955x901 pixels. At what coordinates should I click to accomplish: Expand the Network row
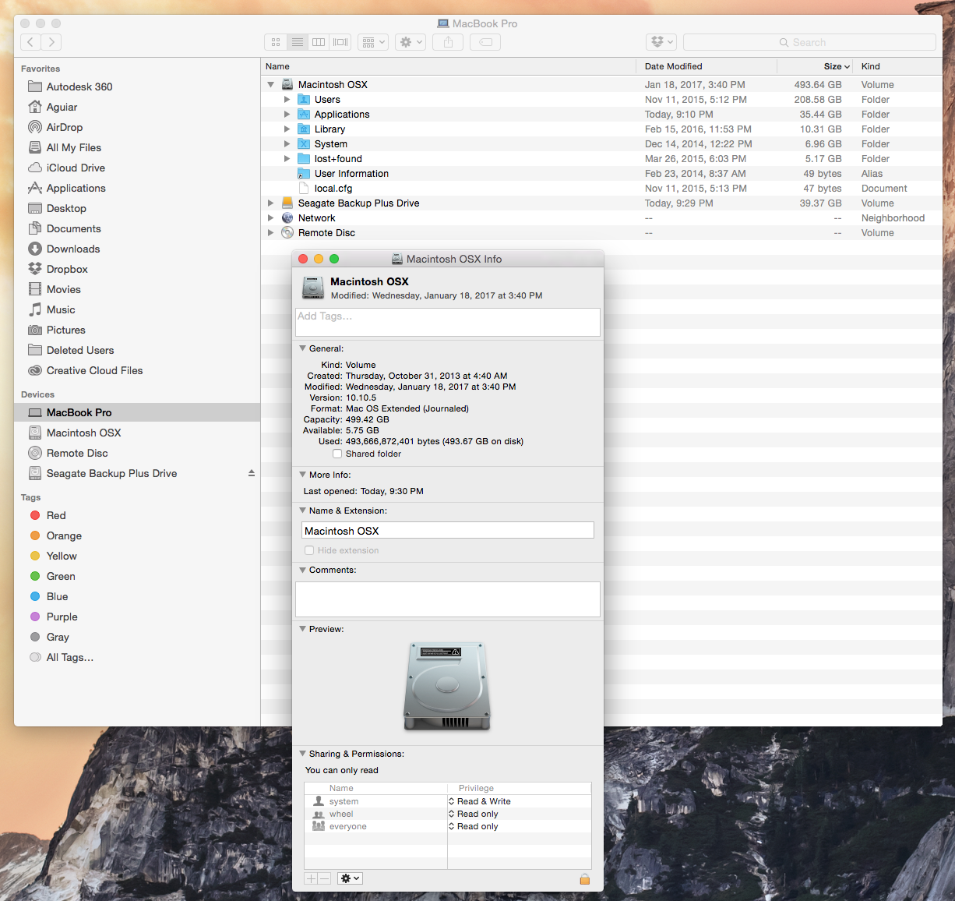[x=270, y=217]
